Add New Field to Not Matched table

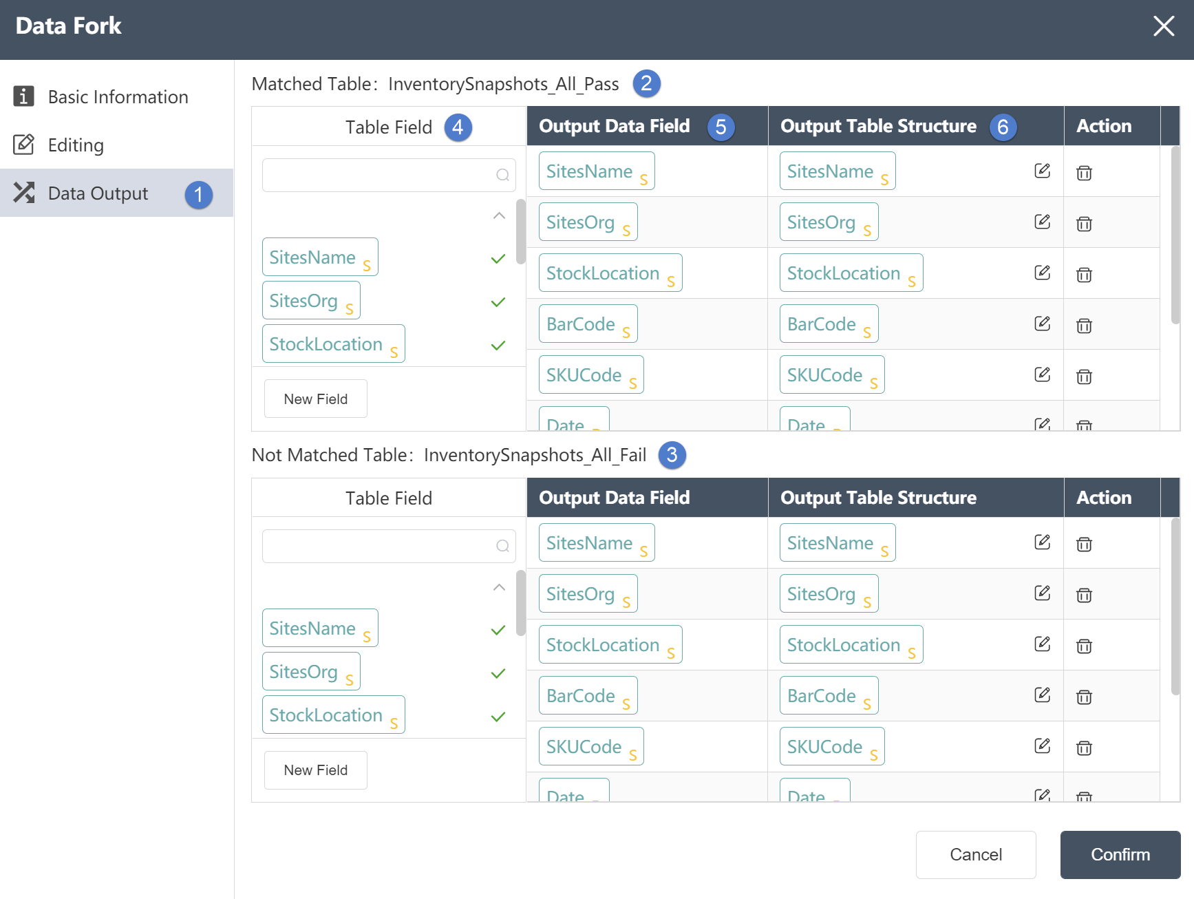(316, 770)
